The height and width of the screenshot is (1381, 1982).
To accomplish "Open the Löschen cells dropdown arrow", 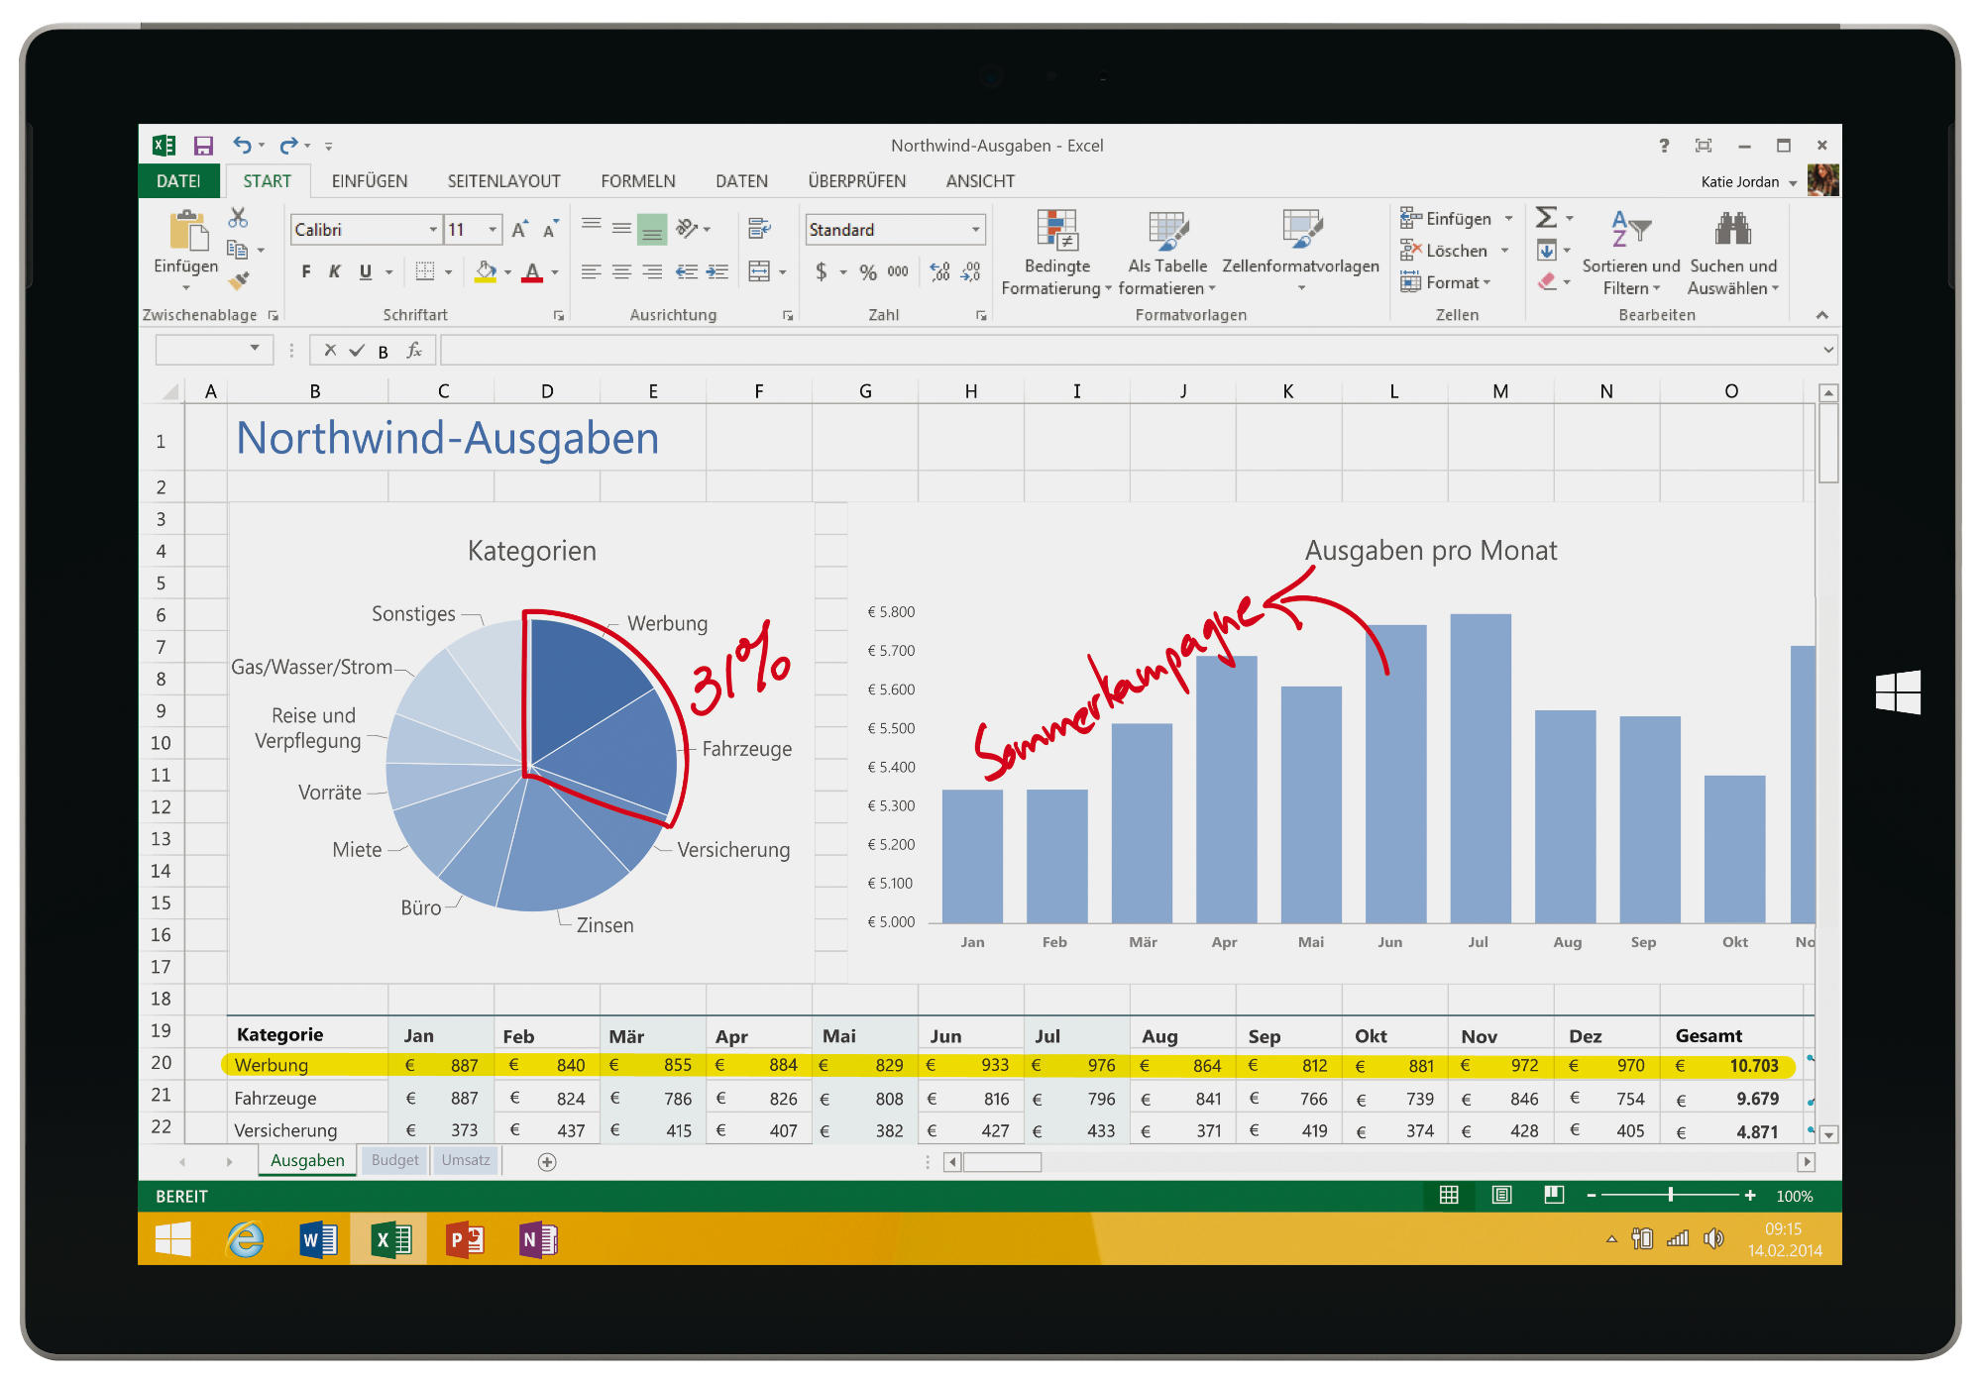I will [1505, 251].
